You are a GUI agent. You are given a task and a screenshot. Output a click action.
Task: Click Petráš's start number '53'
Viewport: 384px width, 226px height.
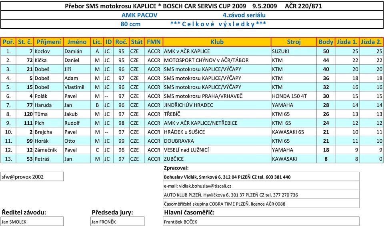[25, 159]
